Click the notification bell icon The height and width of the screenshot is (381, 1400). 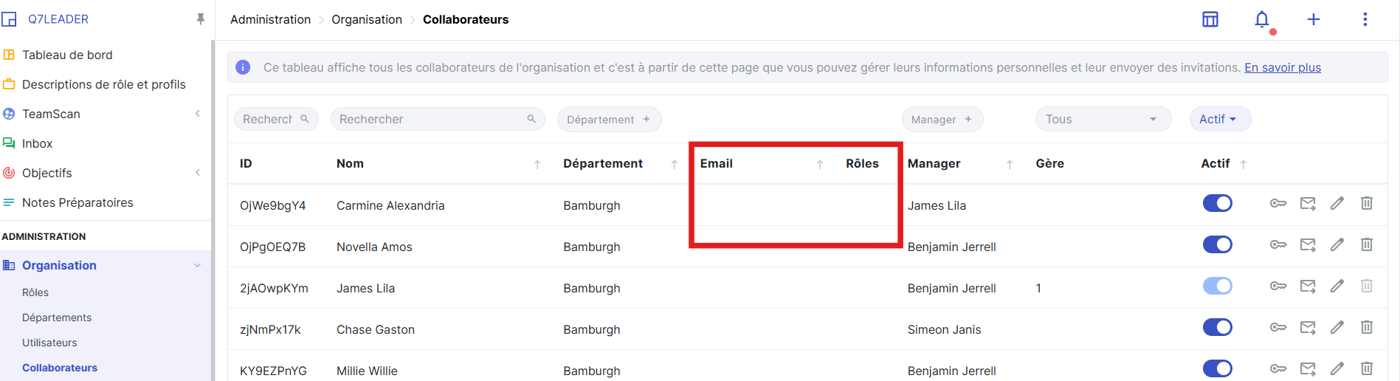[x=1262, y=20]
